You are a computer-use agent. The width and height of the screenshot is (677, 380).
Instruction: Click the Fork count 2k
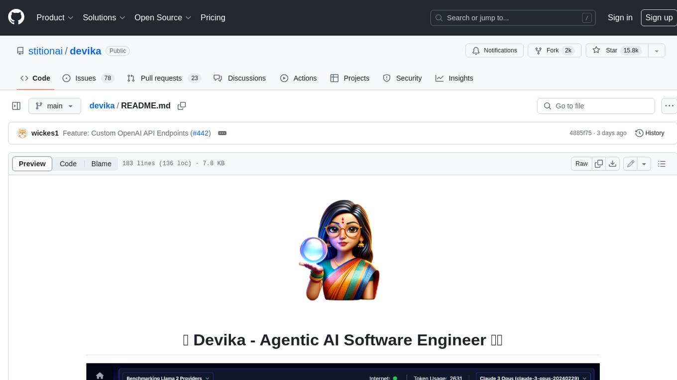pyautogui.click(x=567, y=50)
